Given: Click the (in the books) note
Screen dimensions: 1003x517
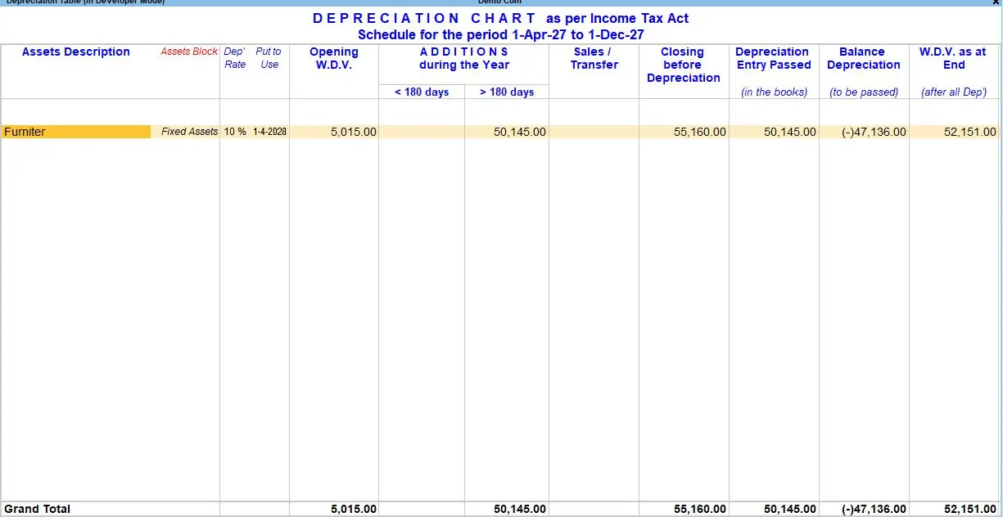Looking at the screenshot, I should tap(774, 92).
